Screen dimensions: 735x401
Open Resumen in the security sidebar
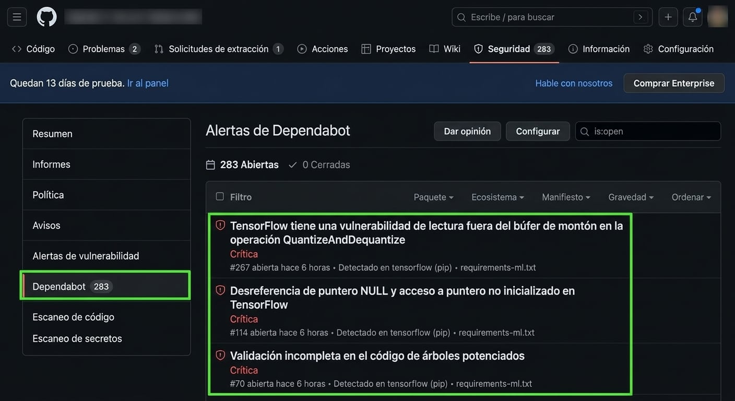pos(106,134)
